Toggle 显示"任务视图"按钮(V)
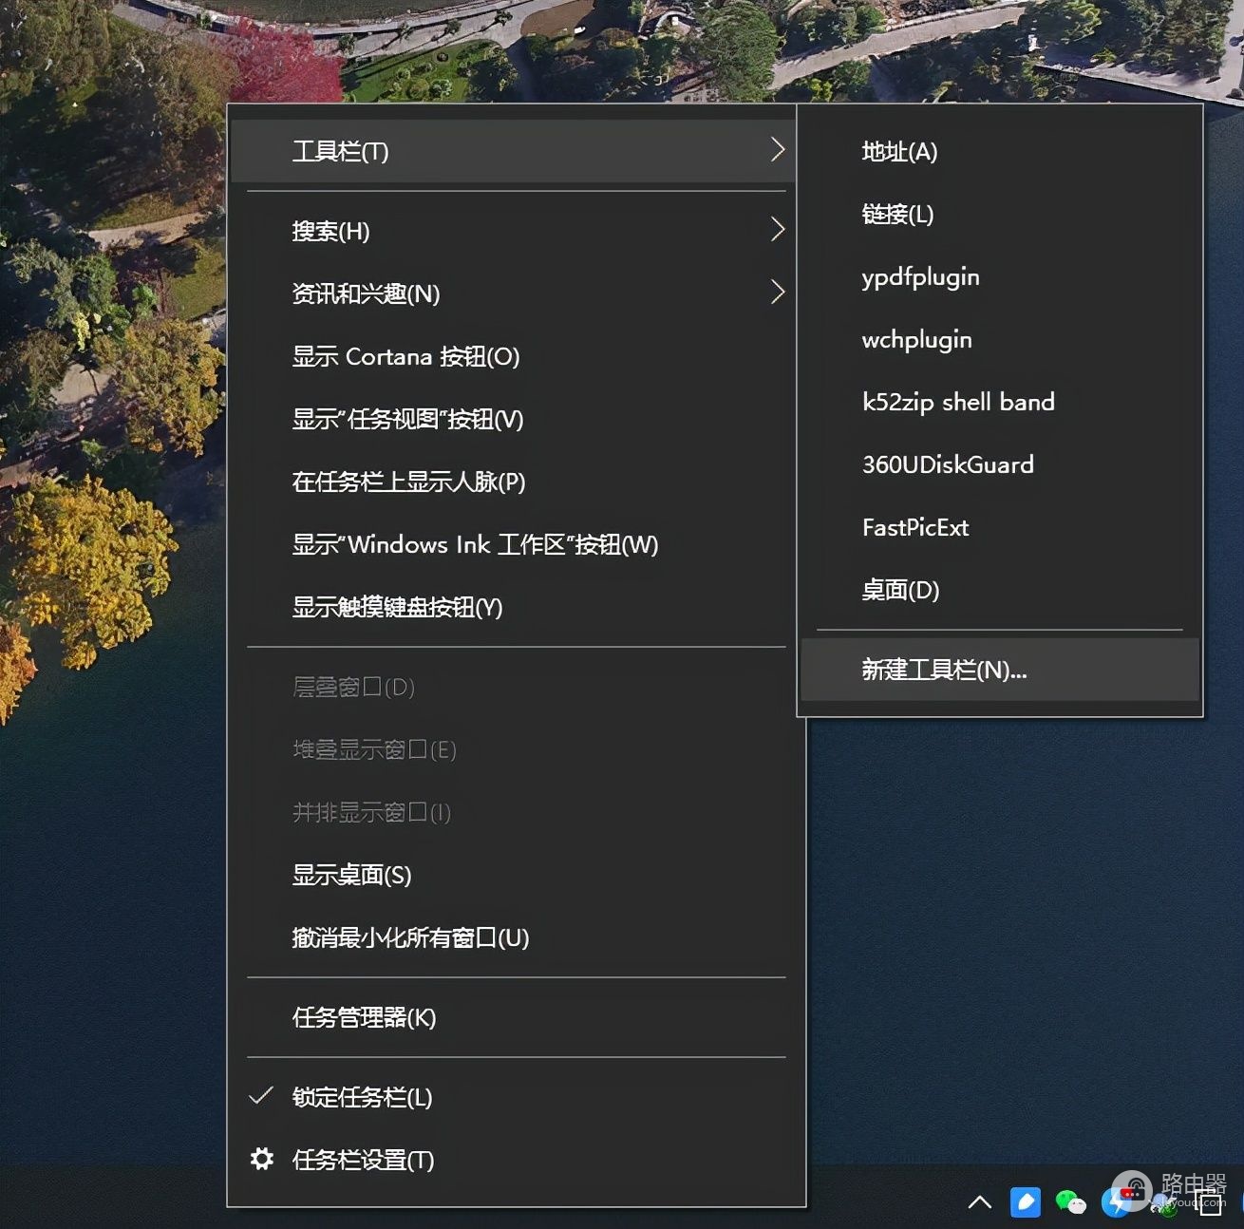The width and height of the screenshot is (1244, 1229). pyautogui.click(x=516, y=419)
